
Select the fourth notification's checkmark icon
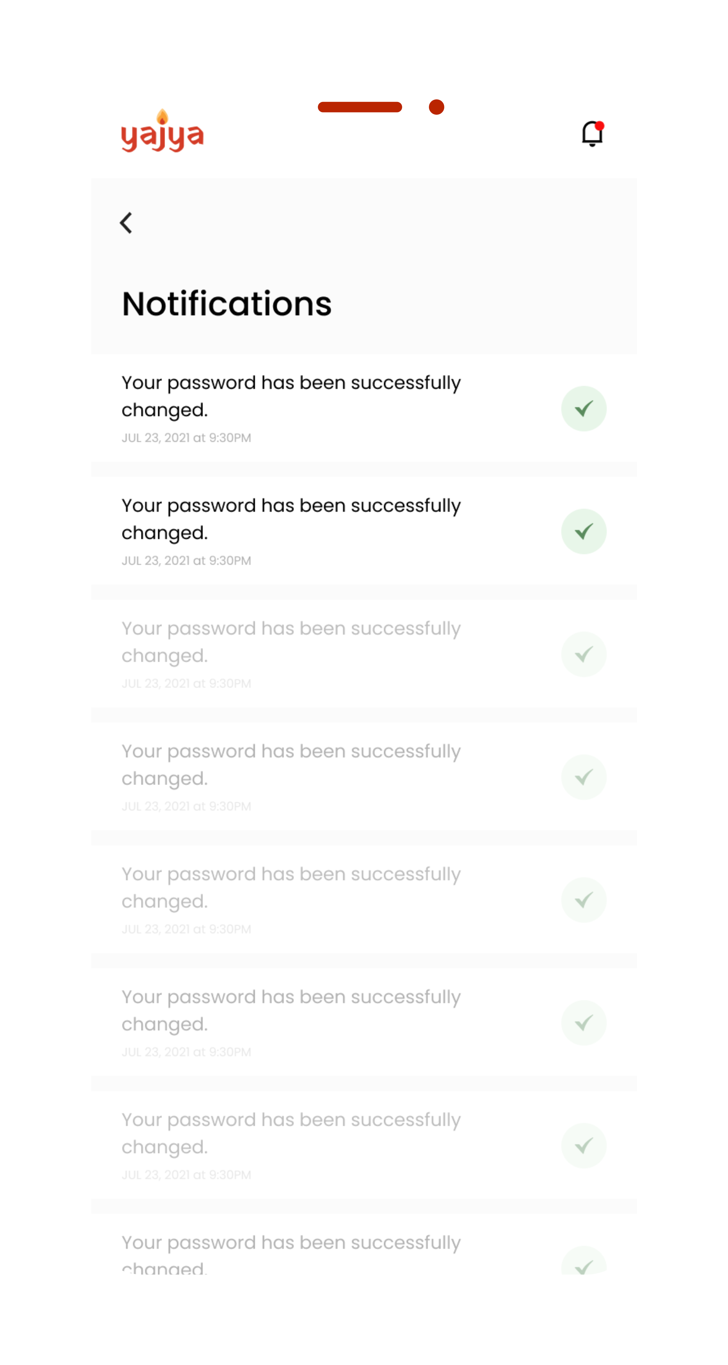pos(583,777)
